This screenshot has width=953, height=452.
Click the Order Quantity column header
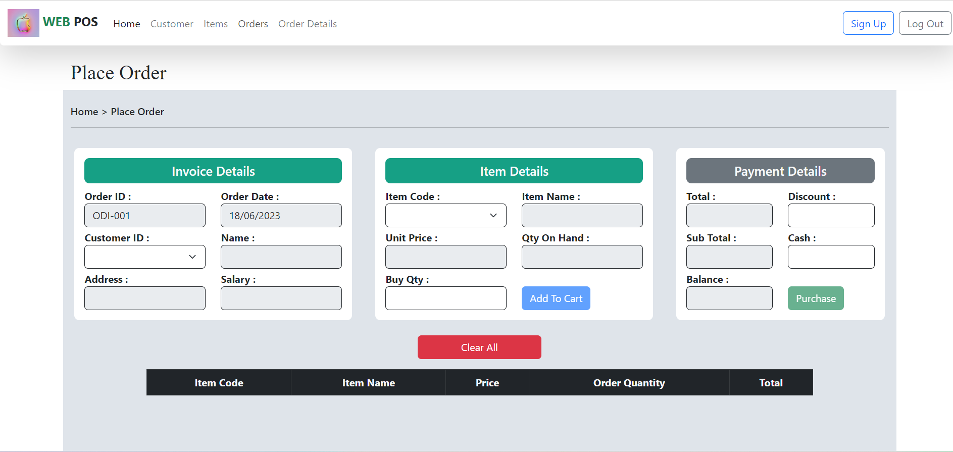tap(629, 382)
